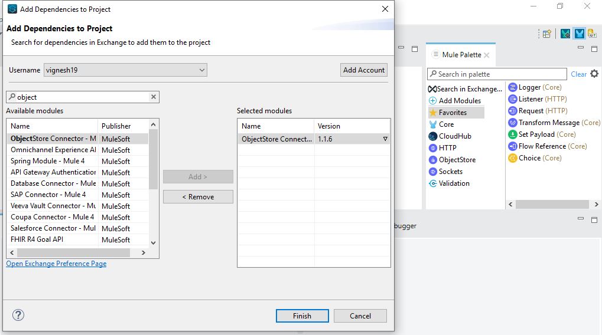Viewport: 602px width, 335px height.
Task: Select ObjectStore Connector in Available modules
Action: coord(77,139)
